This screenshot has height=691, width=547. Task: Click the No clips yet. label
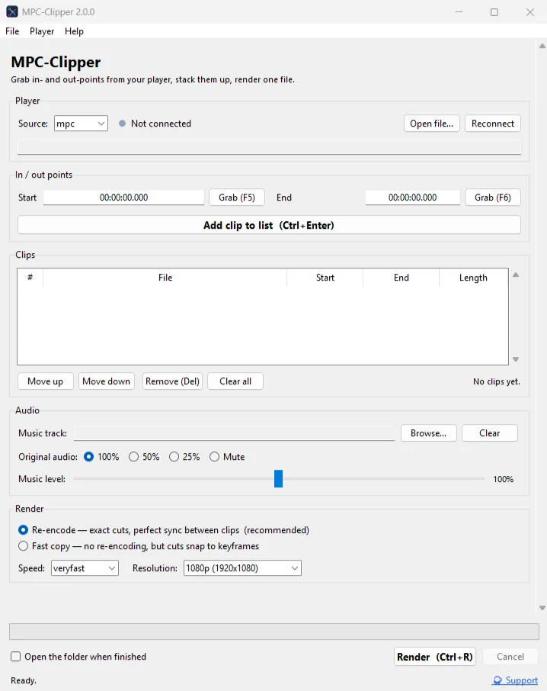(497, 381)
